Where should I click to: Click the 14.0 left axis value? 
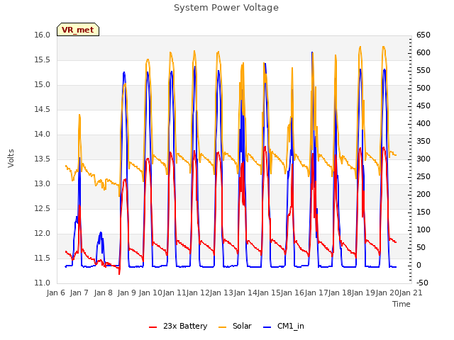[x=43, y=135]
